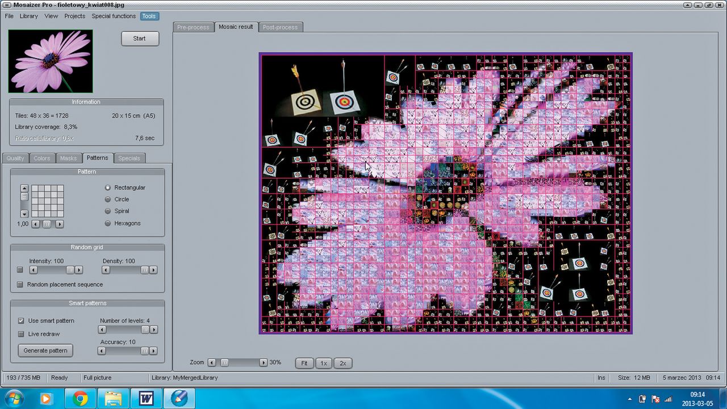The height and width of the screenshot is (409, 727).
Task: Decrease Number of levels using left arrow
Action: tap(102, 329)
